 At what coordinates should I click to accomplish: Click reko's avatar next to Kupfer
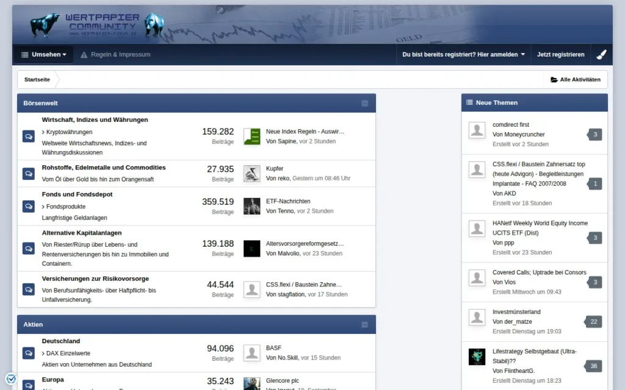[x=252, y=174]
